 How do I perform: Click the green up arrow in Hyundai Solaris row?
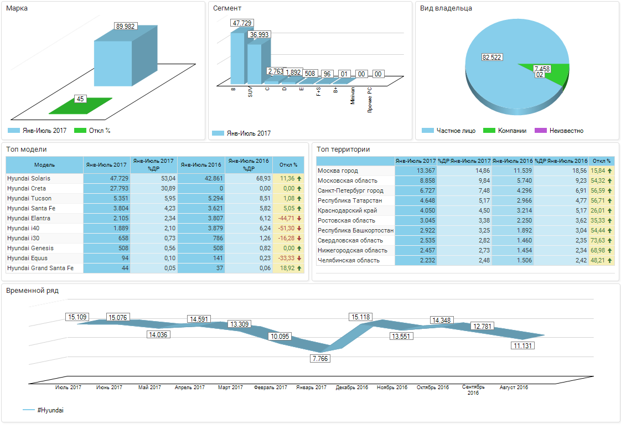tap(299, 179)
